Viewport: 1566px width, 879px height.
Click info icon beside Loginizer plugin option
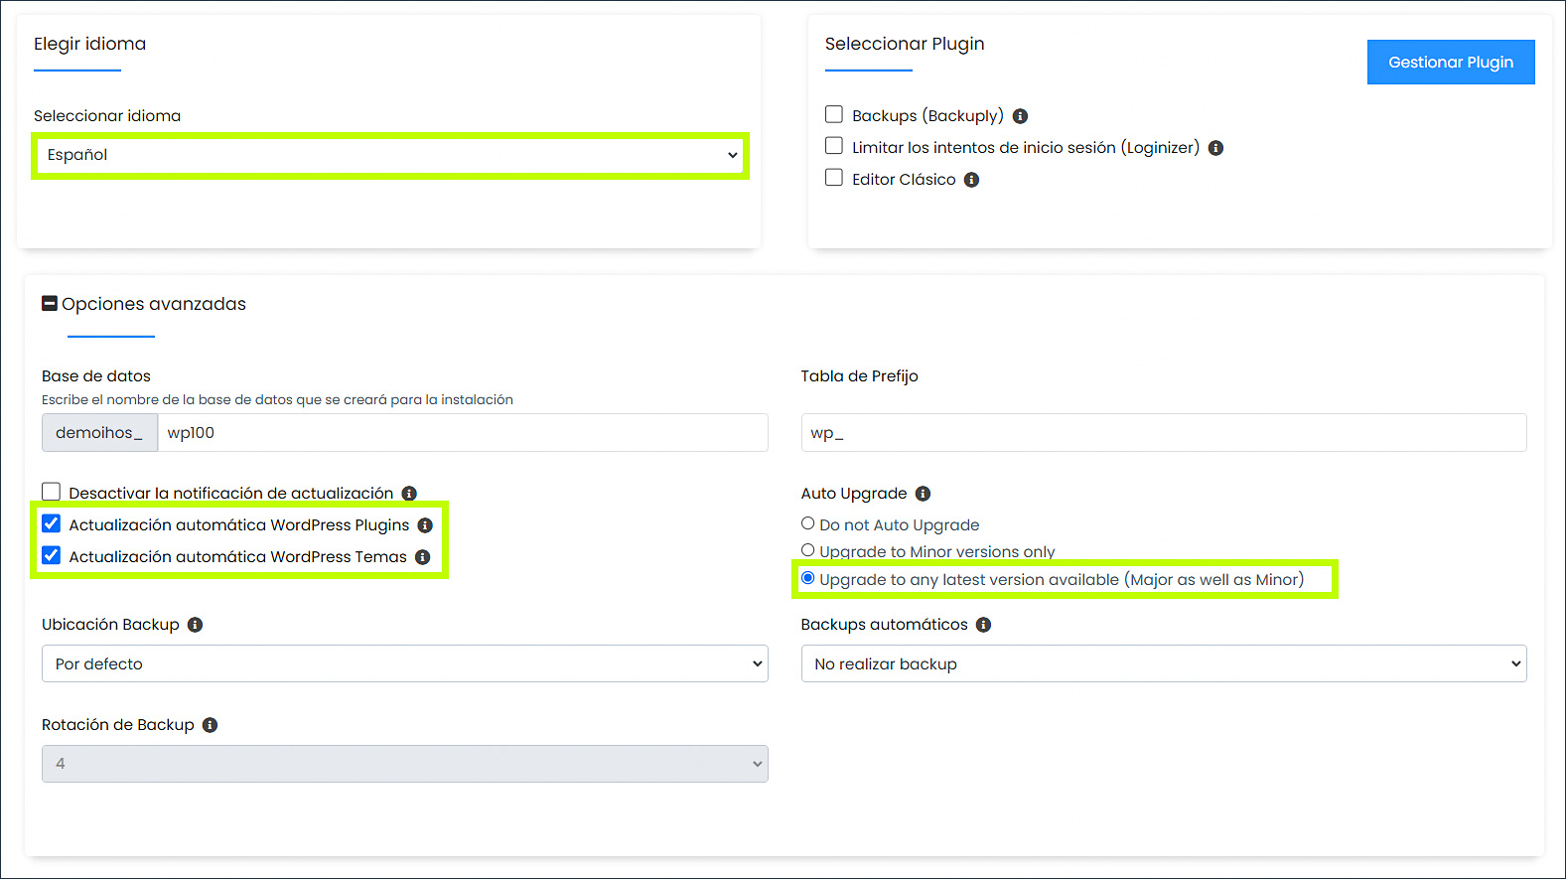tap(1215, 148)
